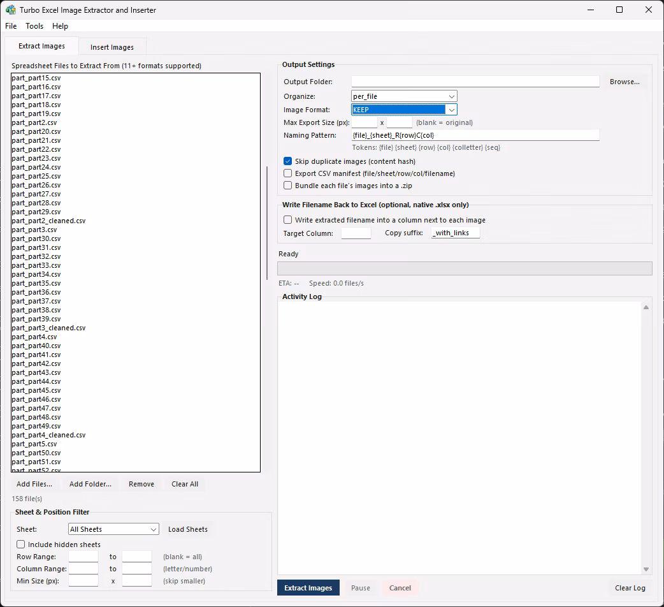The image size is (664, 607).
Task: Open the Sheet All Sheets dropdown
Action: 113,529
